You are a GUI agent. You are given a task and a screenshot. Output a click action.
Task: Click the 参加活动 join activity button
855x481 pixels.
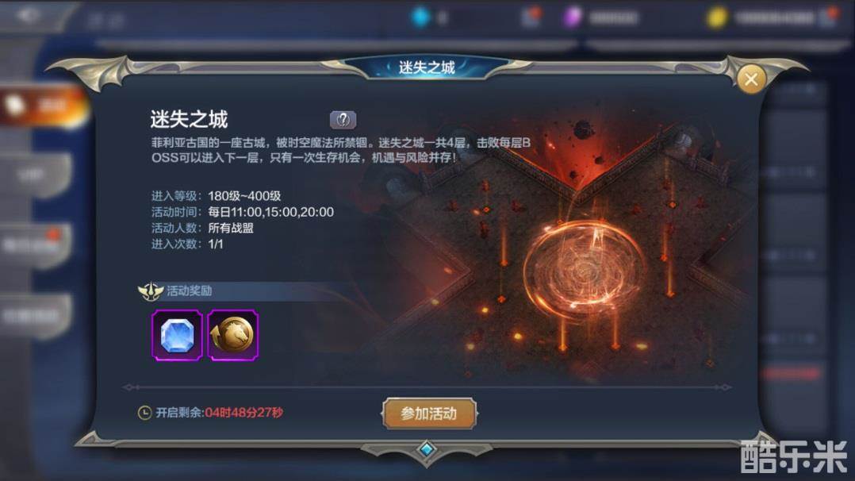(429, 414)
